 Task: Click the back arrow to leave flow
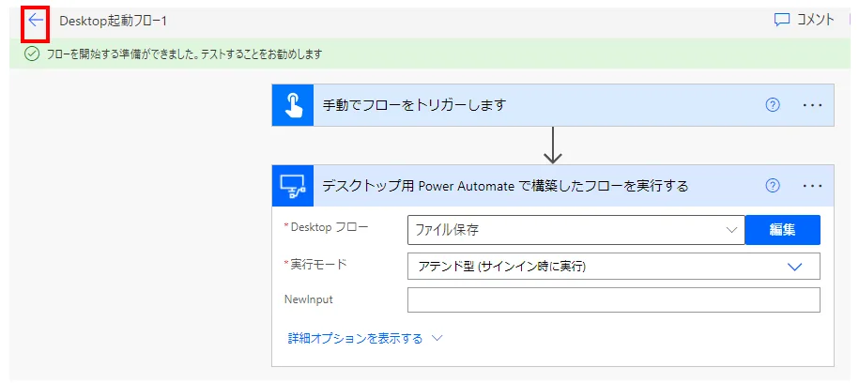(x=36, y=21)
